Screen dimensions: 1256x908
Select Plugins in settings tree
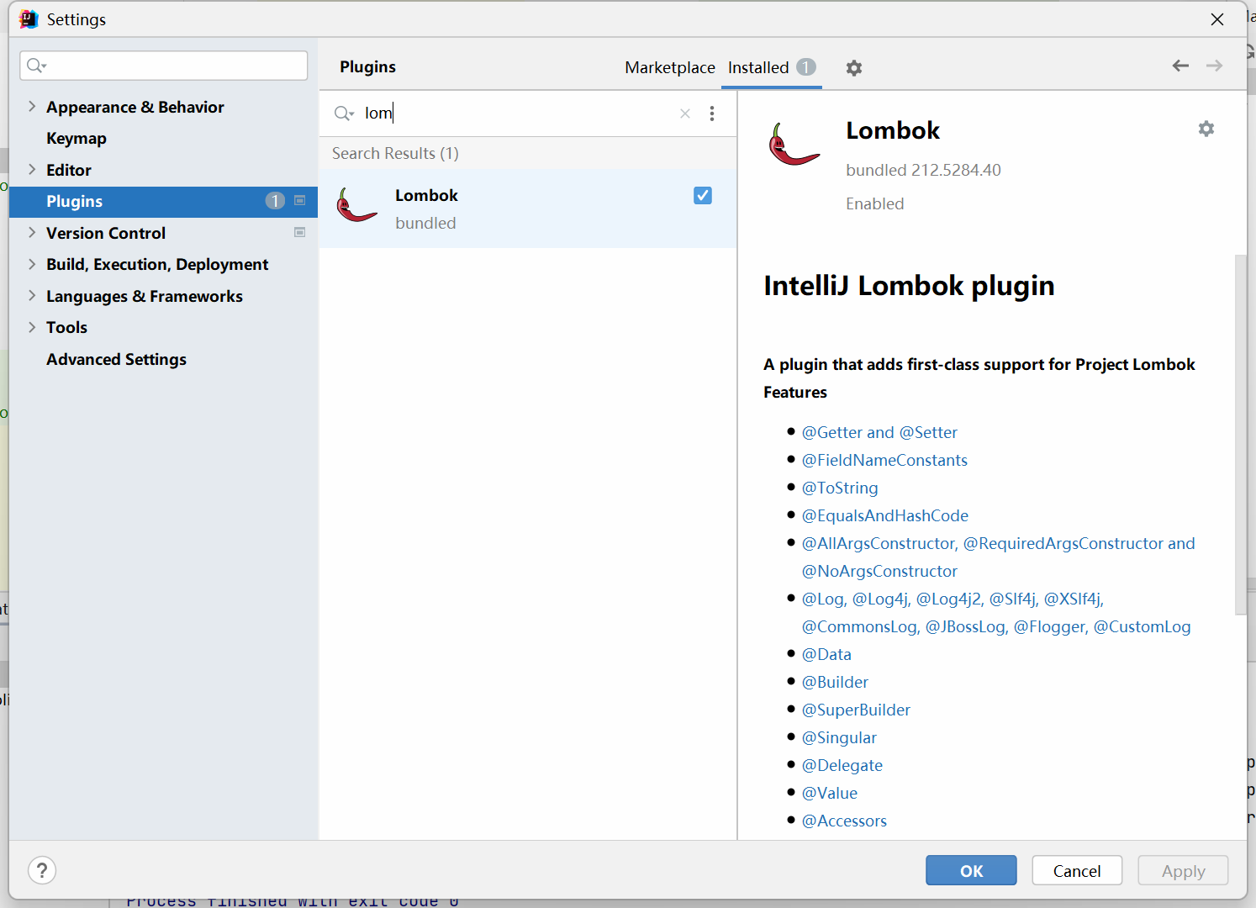(x=164, y=202)
